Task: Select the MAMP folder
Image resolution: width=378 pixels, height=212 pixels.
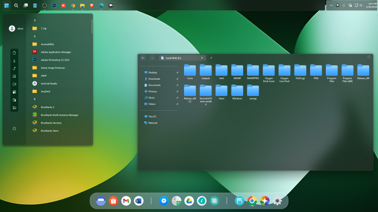Action: (237, 72)
